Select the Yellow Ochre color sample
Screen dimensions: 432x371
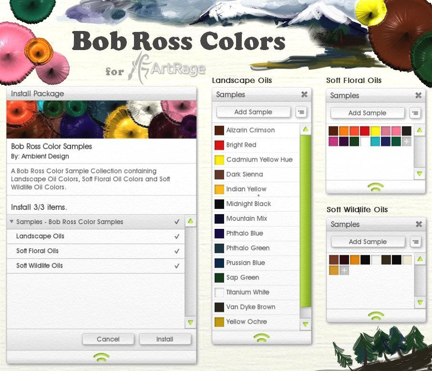click(256, 322)
